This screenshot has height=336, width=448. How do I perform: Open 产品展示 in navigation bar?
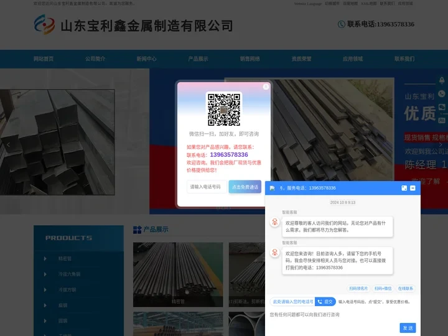(x=198, y=59)
